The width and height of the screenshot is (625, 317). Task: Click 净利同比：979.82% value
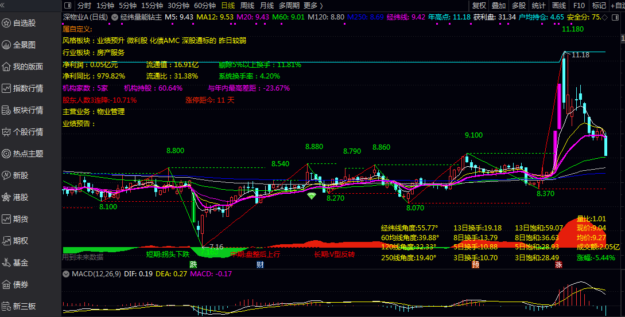(x=94, y=76)
